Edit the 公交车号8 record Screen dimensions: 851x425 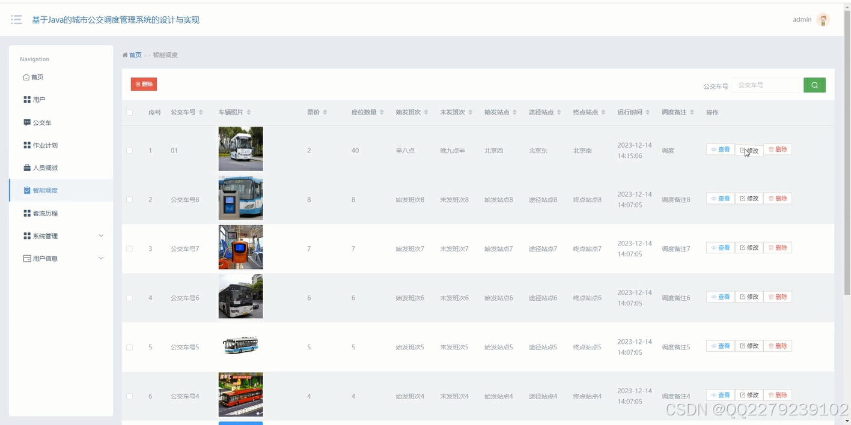click(x=749, y=199)
